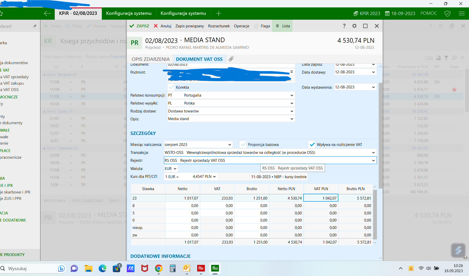This screenshot has height=276, width=469.
Task: Click the paperclip attachment icon
Action: 231,59
